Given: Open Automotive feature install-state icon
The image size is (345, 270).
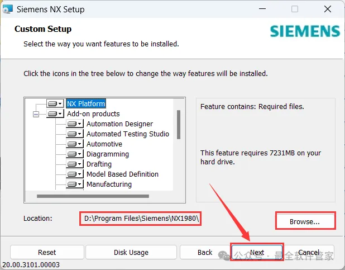Looking at the screenshot, I should (74, 144).
